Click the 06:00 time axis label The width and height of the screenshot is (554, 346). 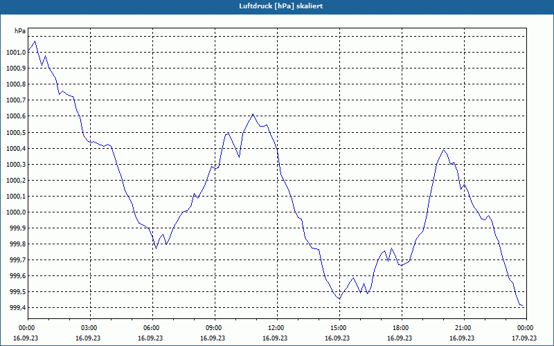[x=152, y=328]
